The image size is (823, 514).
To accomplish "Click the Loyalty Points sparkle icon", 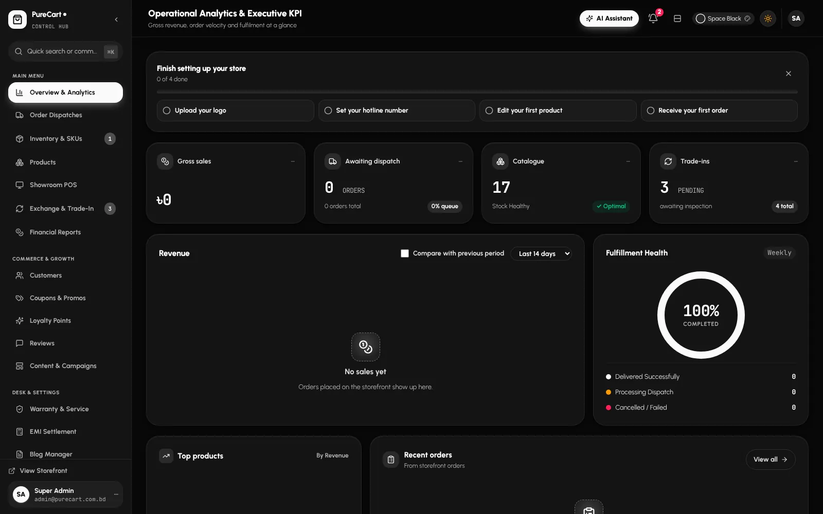I will (x=20, y=321).
